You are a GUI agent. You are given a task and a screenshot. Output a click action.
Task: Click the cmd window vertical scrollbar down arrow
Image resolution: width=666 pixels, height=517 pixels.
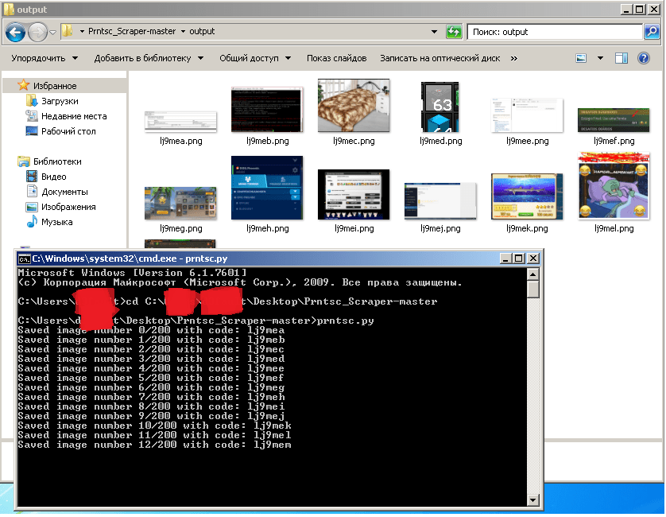533,500
